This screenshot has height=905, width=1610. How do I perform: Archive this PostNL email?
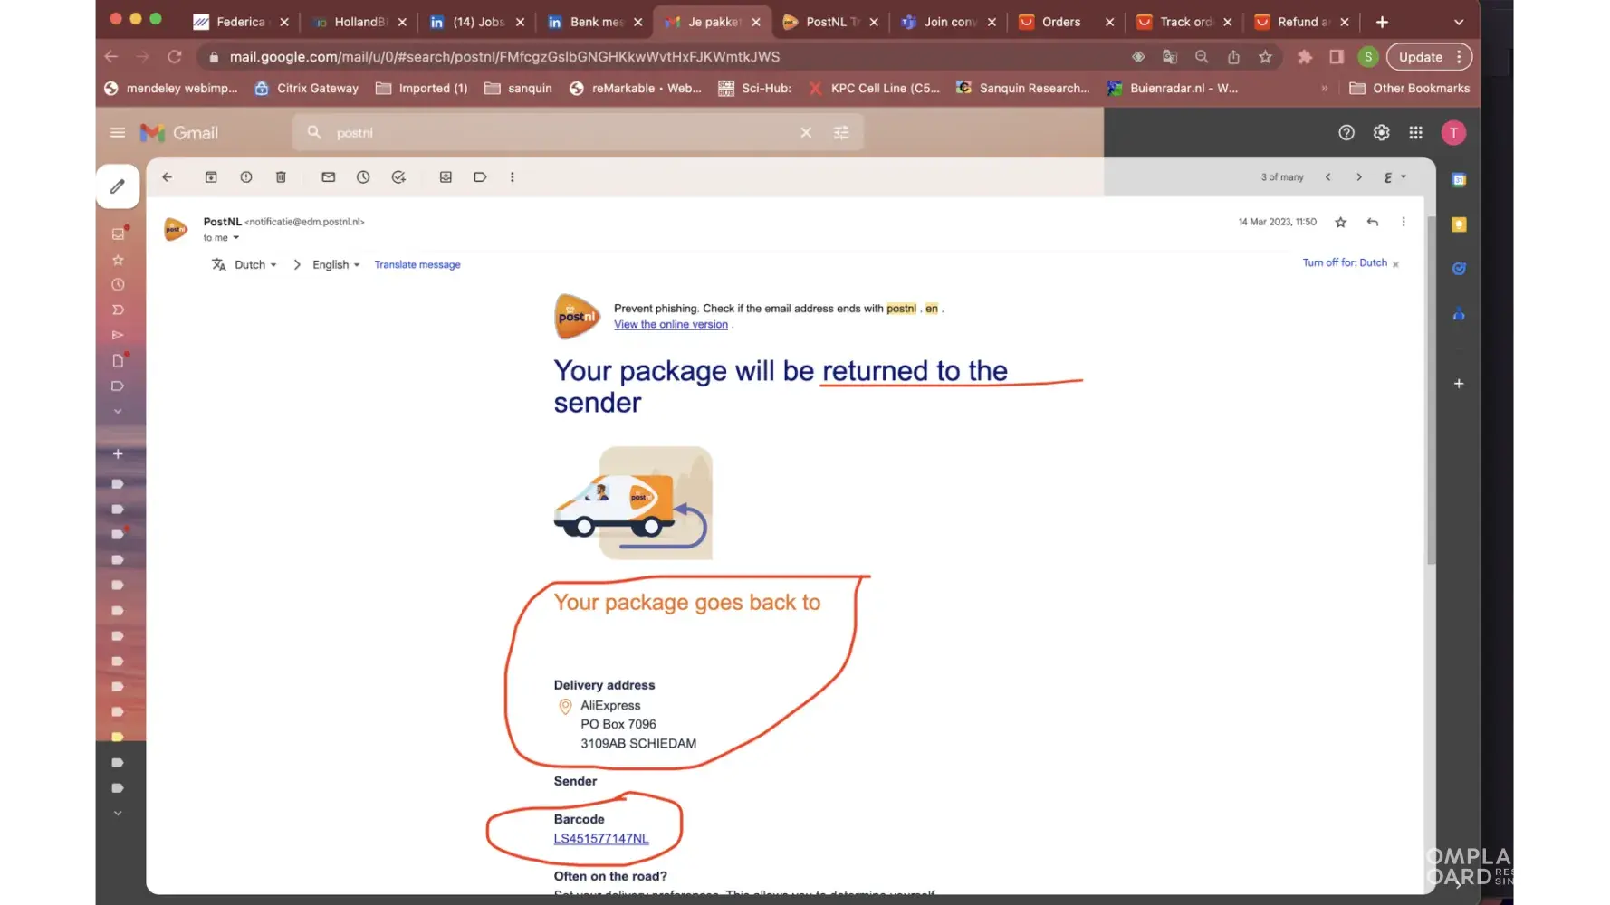coord(211,177)
